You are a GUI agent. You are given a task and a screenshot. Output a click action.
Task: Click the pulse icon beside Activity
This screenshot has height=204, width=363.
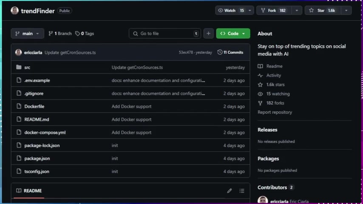click(260, 76)
